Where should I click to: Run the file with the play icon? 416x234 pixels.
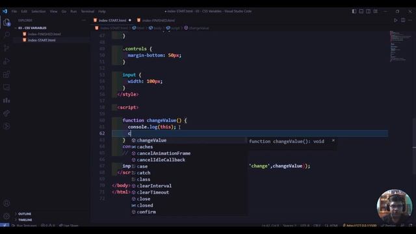click(x=396, y=20)
